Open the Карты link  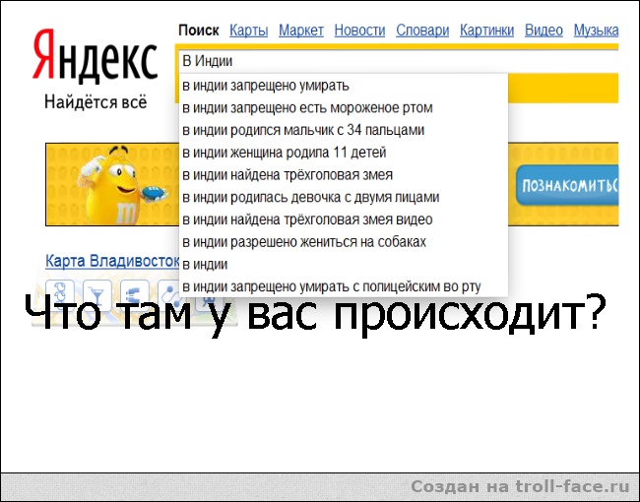point(248,31)
